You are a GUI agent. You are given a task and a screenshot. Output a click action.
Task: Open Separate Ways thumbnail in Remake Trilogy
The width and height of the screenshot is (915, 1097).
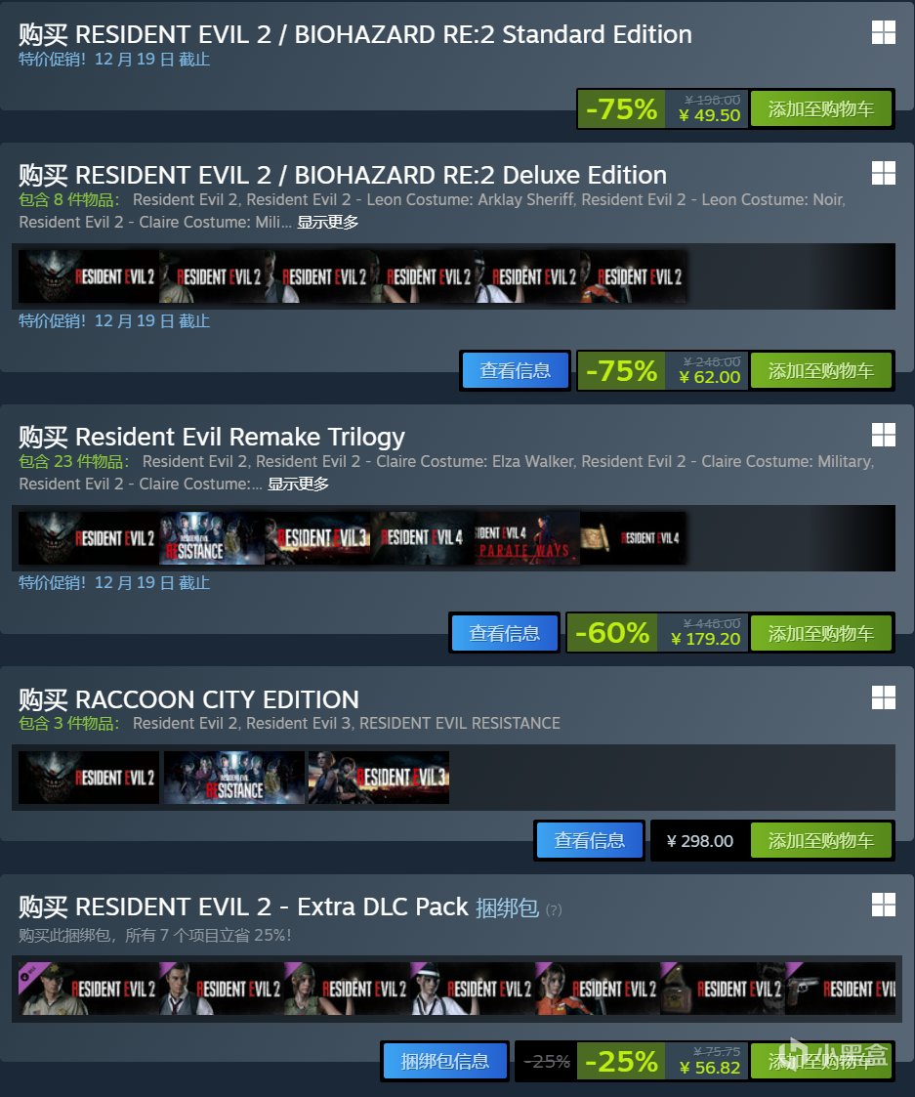[x=526, y=538]
